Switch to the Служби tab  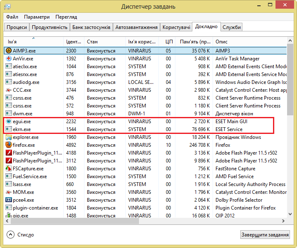tap(232, 27)
